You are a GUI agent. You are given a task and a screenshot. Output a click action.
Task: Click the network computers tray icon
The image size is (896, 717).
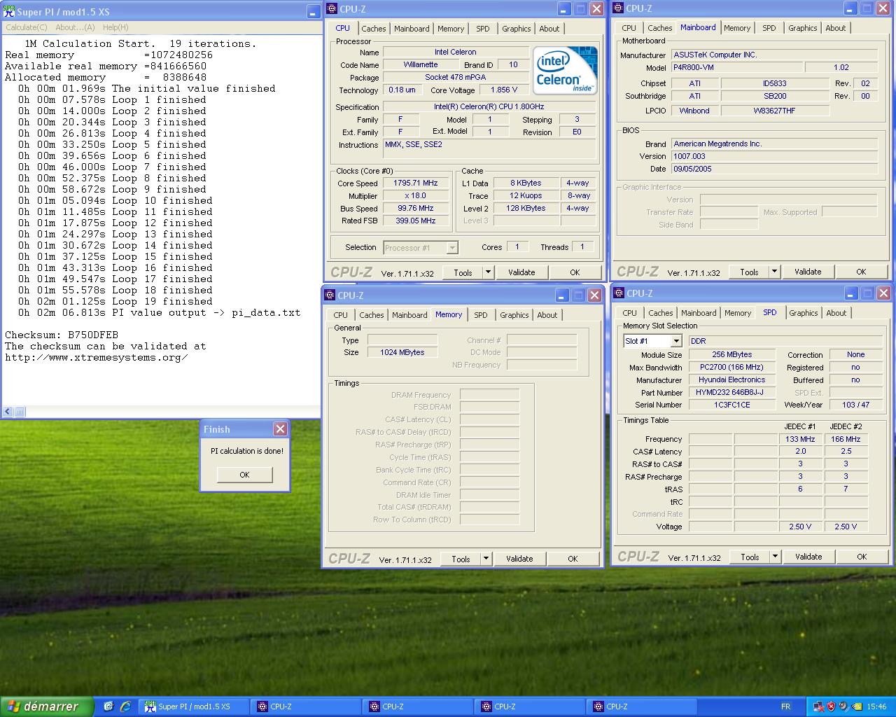(x=818, y=706)
